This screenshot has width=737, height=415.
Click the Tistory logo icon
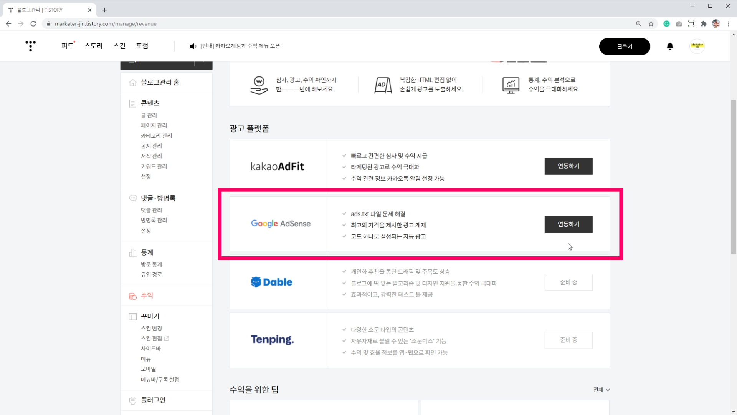coord(30,46)
